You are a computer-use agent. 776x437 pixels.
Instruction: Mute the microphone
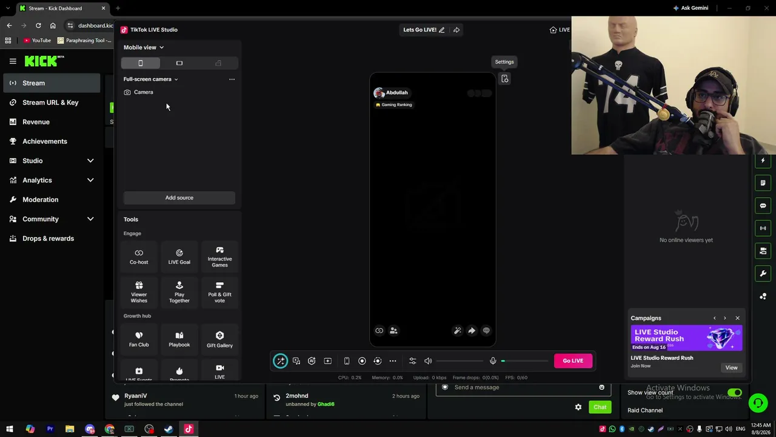493,361
